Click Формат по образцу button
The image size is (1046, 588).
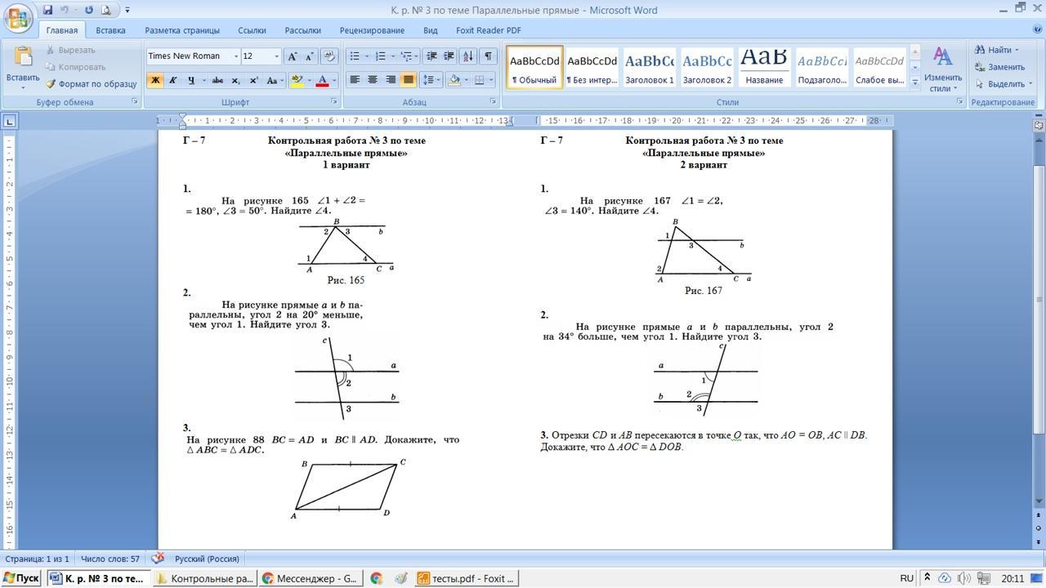(92, 84)
